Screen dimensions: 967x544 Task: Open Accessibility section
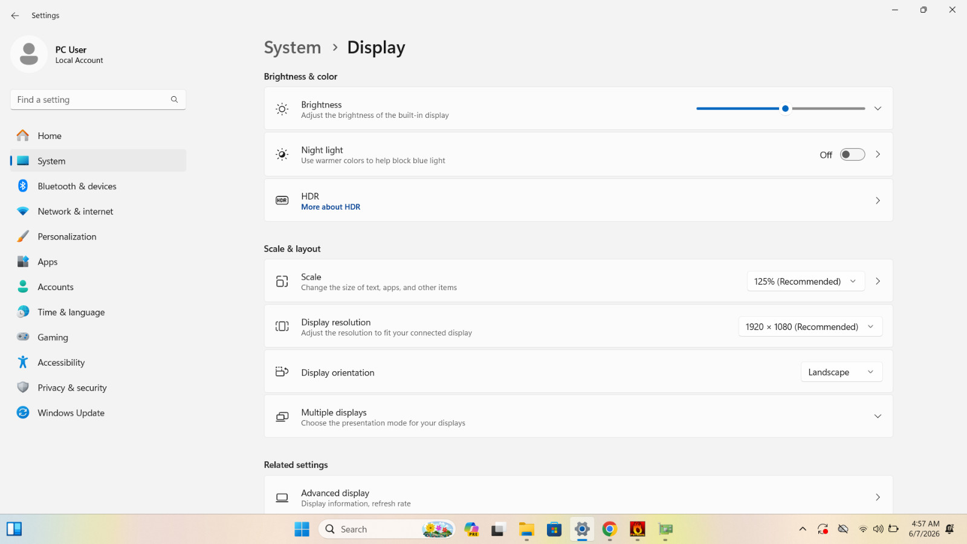(98, 363)
